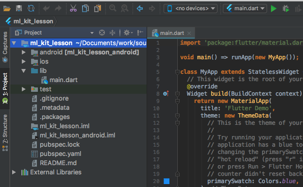The height and width of the screenshot is (187, 303).
Task: Run the app with green play button
Action: [273, 9]
